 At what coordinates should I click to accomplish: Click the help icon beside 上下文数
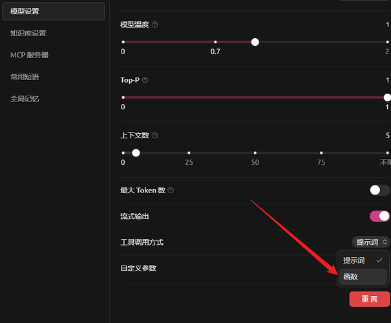[155, 135]
